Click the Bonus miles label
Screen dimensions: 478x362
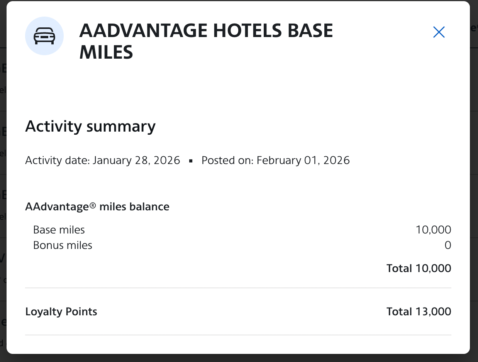(x=63, y=245)
